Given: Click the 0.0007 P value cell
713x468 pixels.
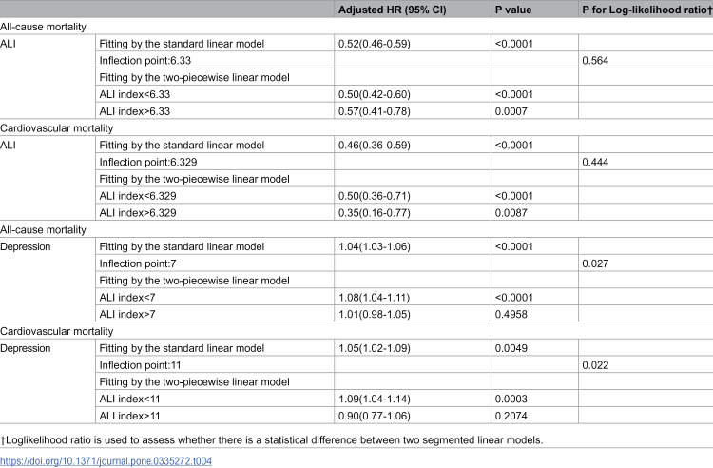Looking at the screenshot, I should point(511,111).
